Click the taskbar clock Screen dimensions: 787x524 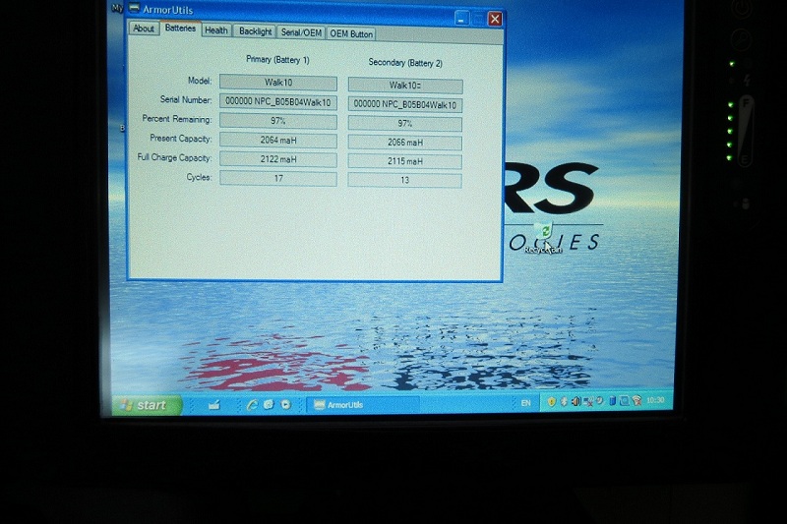point(654,401)
